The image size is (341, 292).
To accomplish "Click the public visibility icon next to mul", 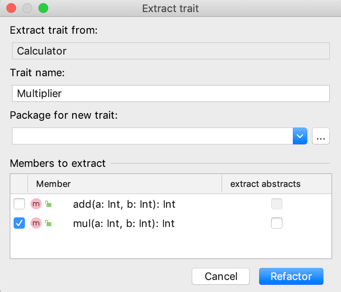I will pyautogui.click(x=48, y=223).
